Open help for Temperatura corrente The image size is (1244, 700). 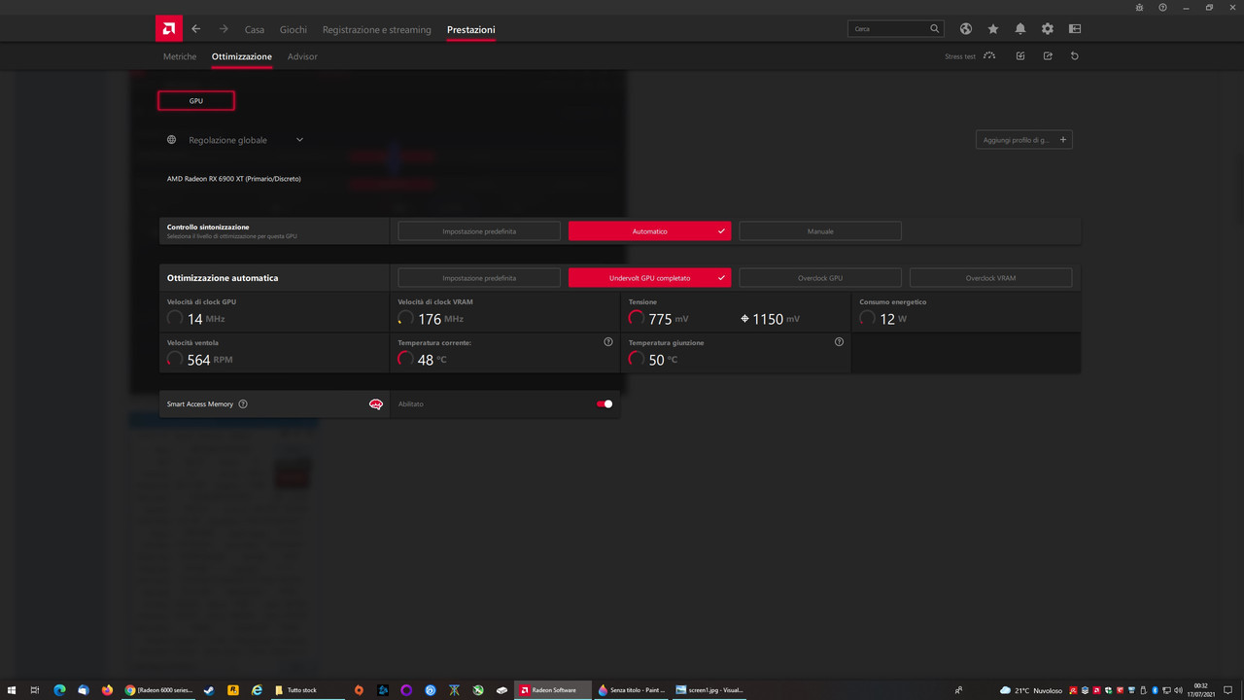[608, 342]
